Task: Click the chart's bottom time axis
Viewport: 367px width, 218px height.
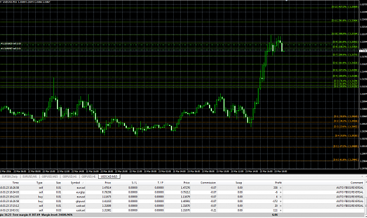Action: coord(179,171)
